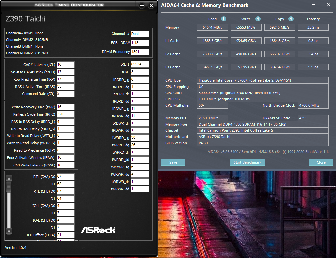Viewport: 336px width, 258px height.
Task: Select the DRAM Frequency field
Action: [x=140, y=52]
